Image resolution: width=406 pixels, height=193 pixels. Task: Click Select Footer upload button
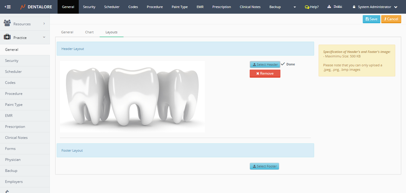pos(264,166)
